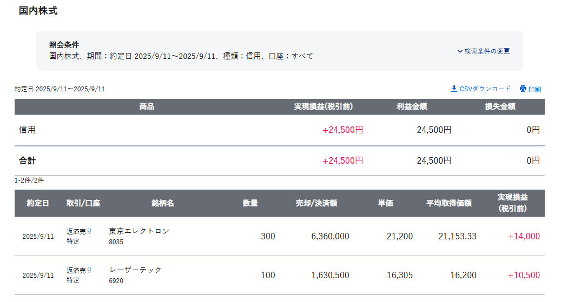Image resolution: width=568 pixels, height=302 pixels.
Task: Click the +10,500 realized profit value
Action: click(x=523, y=275)
